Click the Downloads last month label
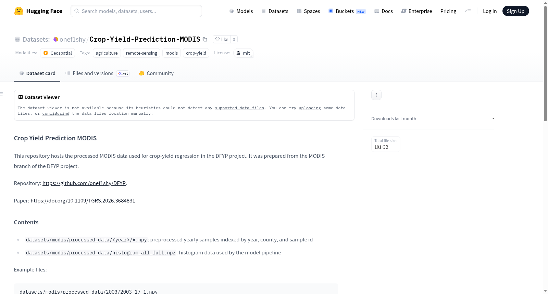The image size is (548, 294). pos(394,118)
